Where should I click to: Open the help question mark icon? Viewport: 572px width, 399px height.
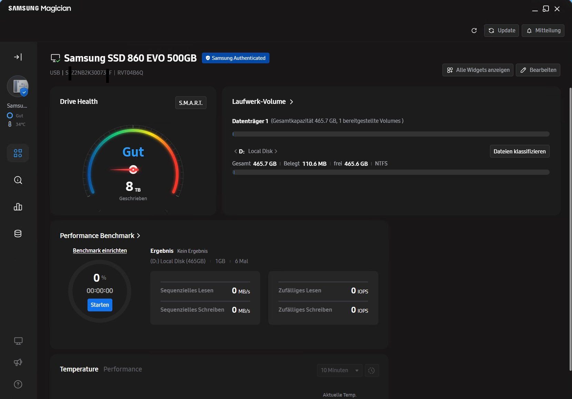pos(18,384)
